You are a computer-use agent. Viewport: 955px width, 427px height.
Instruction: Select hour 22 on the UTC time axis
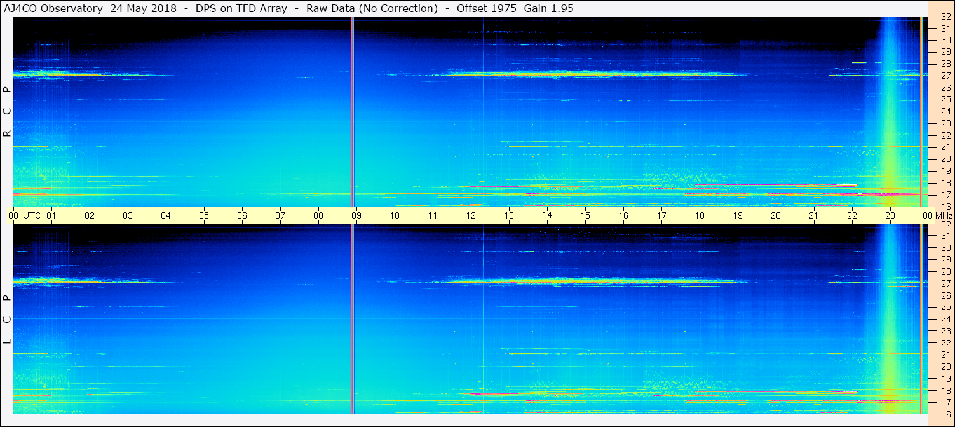[x=852, y=215]
